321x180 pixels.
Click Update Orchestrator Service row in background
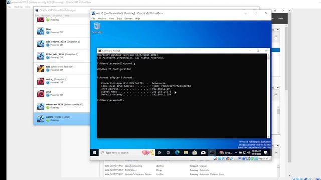tap(164, 174)
